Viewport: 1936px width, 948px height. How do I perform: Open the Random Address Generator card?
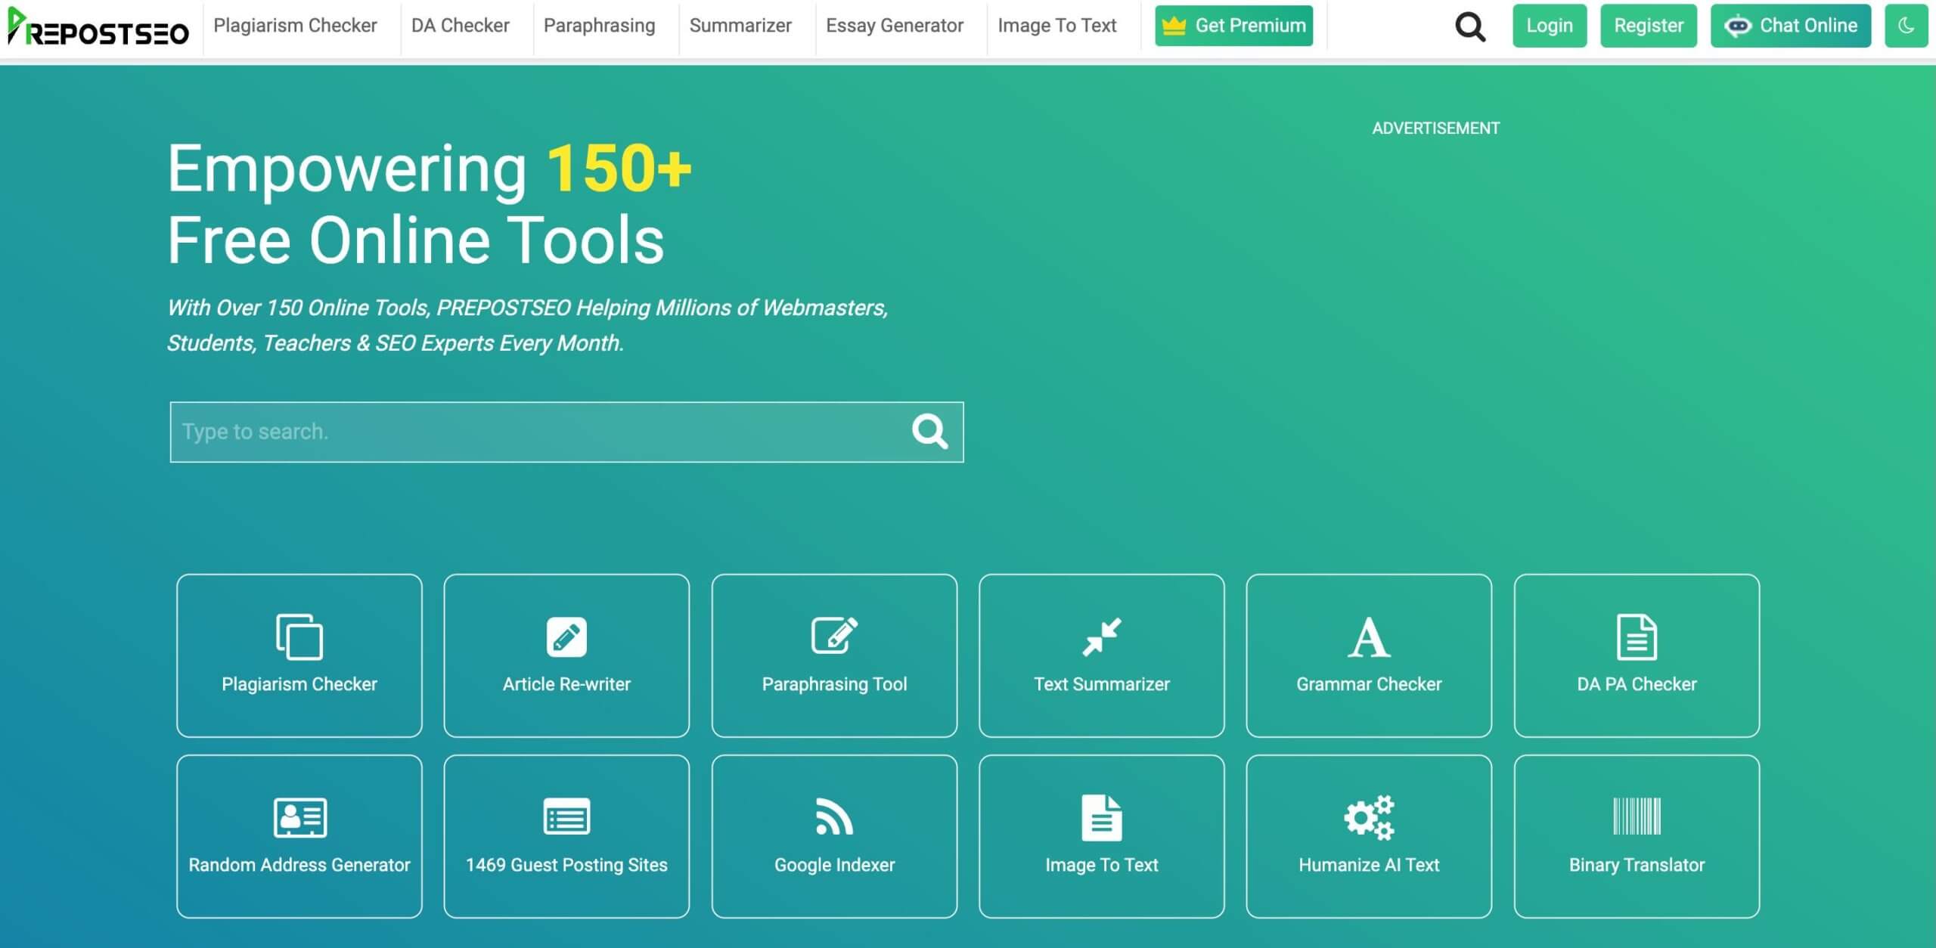[x=299, y=835]
